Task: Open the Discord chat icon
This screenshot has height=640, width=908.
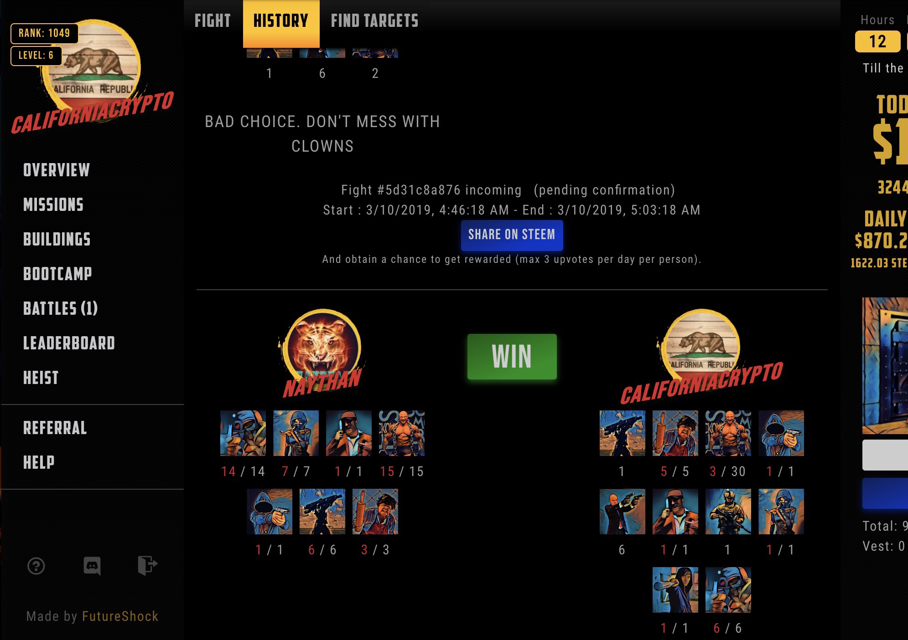Action: click(92, 566)
